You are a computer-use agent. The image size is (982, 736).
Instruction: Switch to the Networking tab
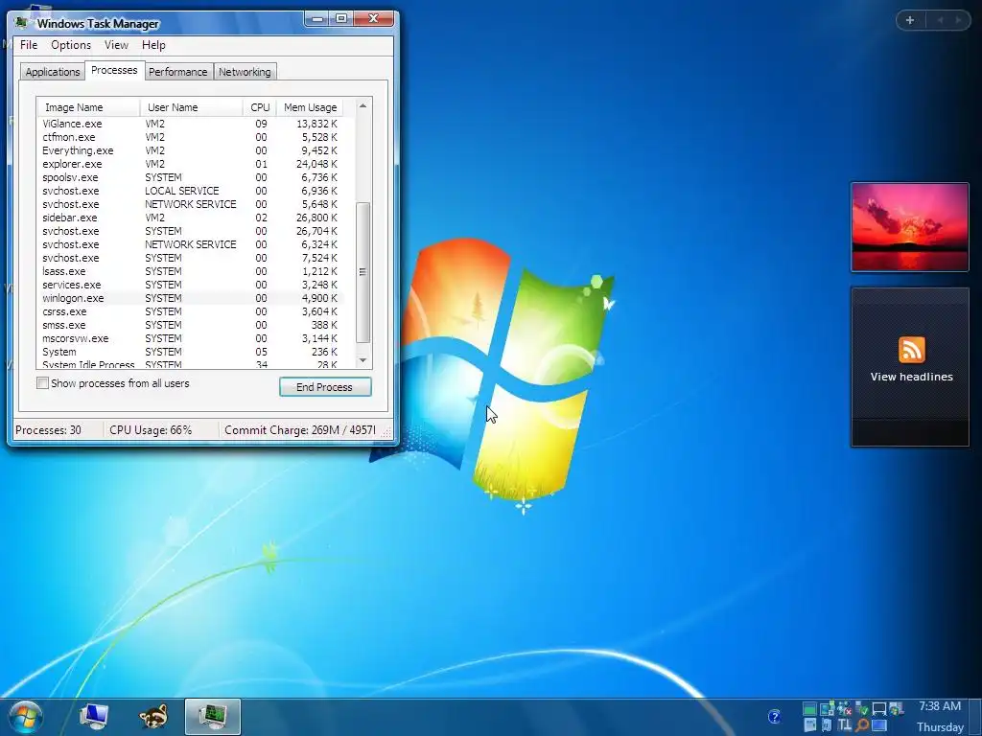point(245,72)
